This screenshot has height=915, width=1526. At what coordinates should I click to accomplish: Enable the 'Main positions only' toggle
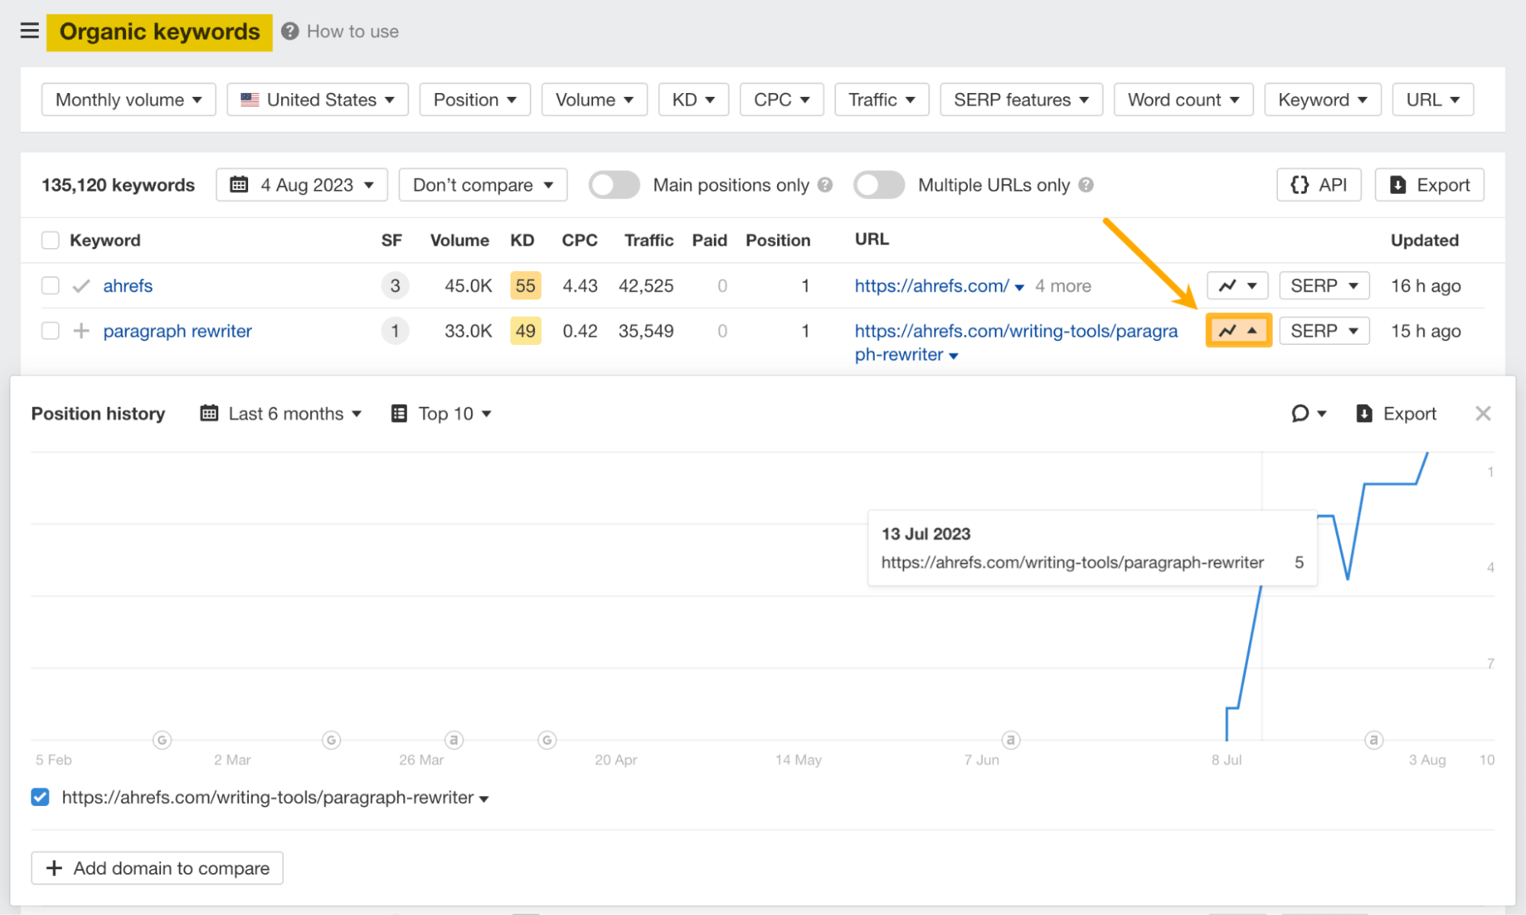[x=614, y=184]
